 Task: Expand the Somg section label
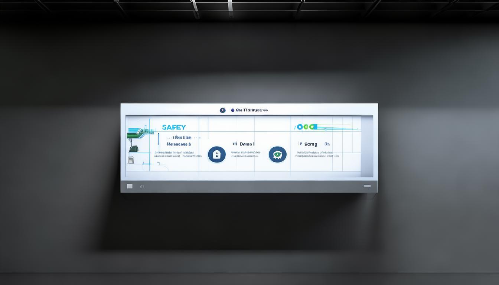pos(310,144)
